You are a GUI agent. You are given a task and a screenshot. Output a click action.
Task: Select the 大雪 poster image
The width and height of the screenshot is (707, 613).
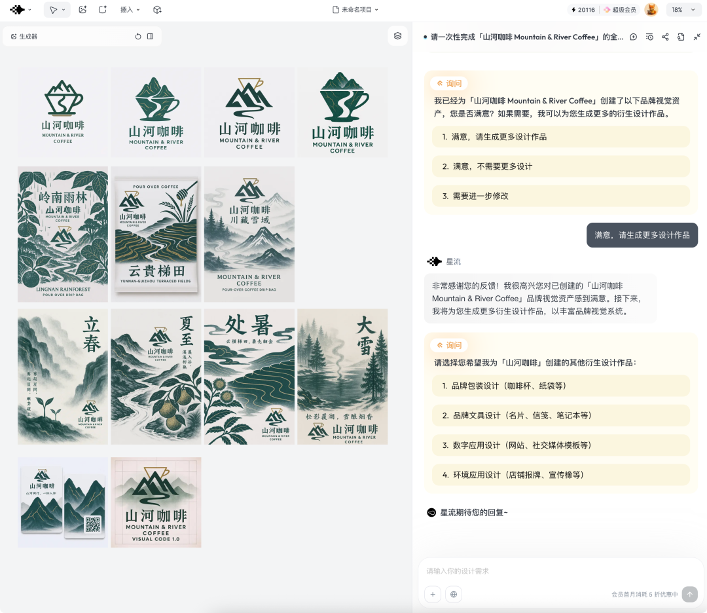[x=342, y=377]
